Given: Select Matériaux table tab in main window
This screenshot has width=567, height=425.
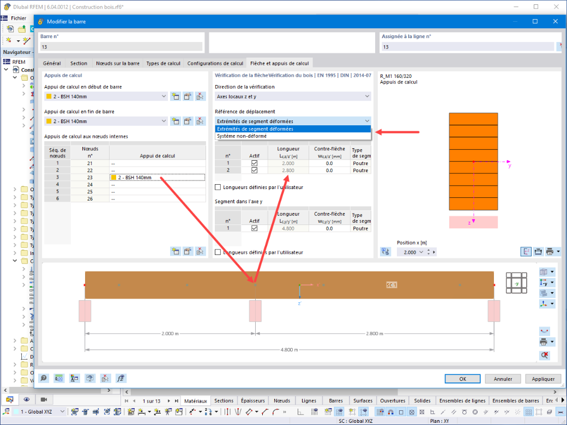Looking at the screenshot, I should tap(195, 401).
